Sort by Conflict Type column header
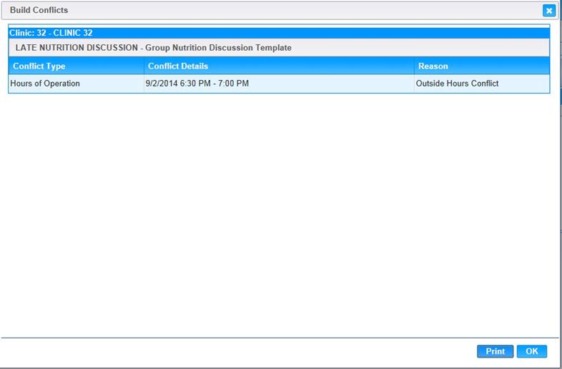The width and height of the screenshot is (562, 369). coord(39,66)
